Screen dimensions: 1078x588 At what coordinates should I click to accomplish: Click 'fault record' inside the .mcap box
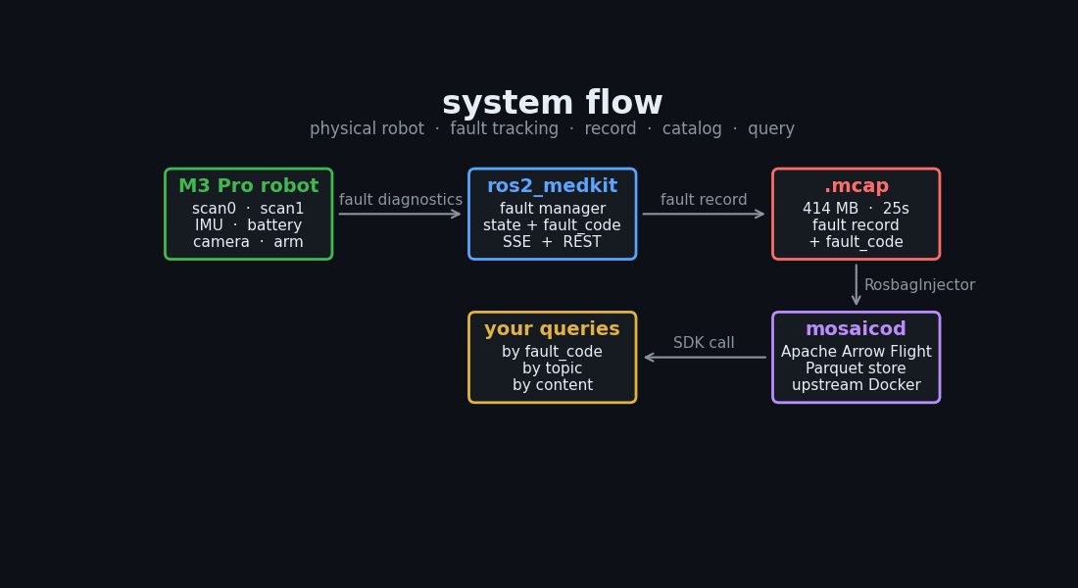pyautogui.click(x=856, y=224)
